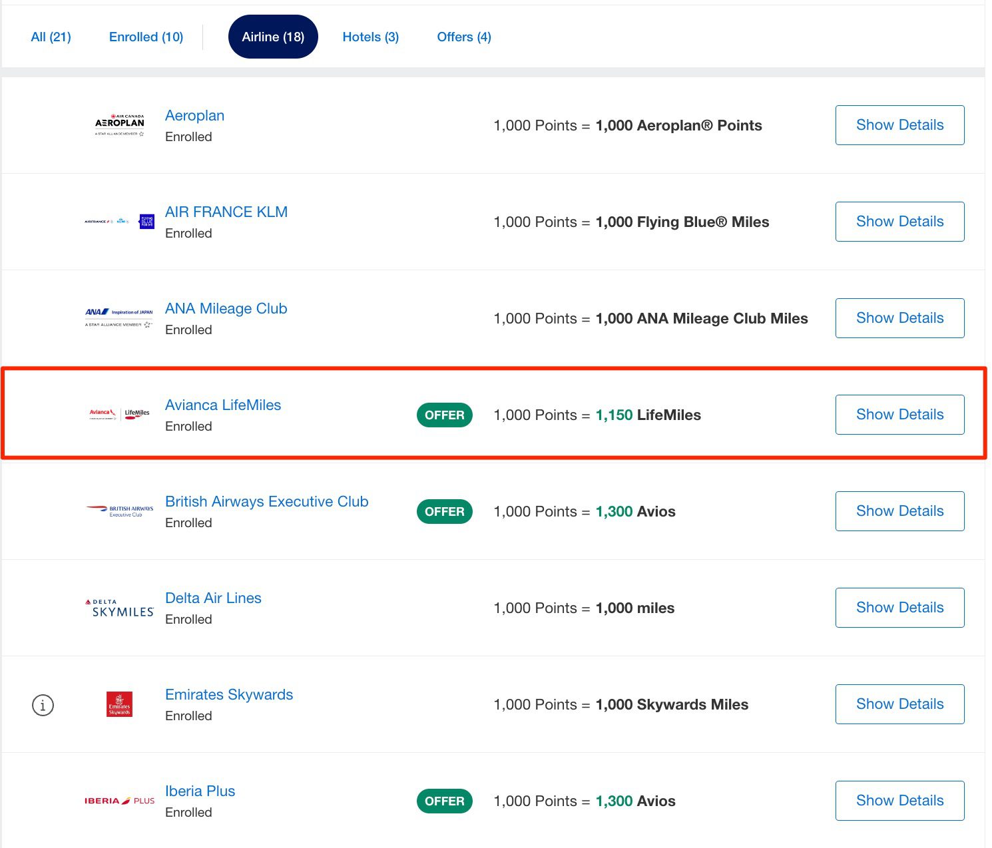Viewport: 992px width, 848px height.
Task: Select the Airline (18) tab
Action: pos(273,37)
